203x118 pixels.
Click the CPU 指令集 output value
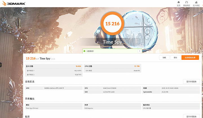(x=147, y=108)
